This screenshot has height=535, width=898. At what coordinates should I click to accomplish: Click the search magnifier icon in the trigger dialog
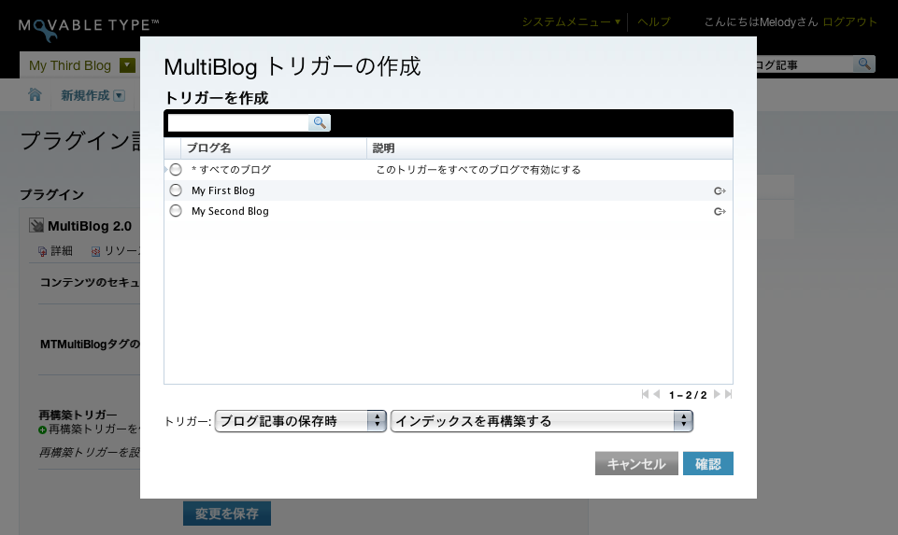320,122
